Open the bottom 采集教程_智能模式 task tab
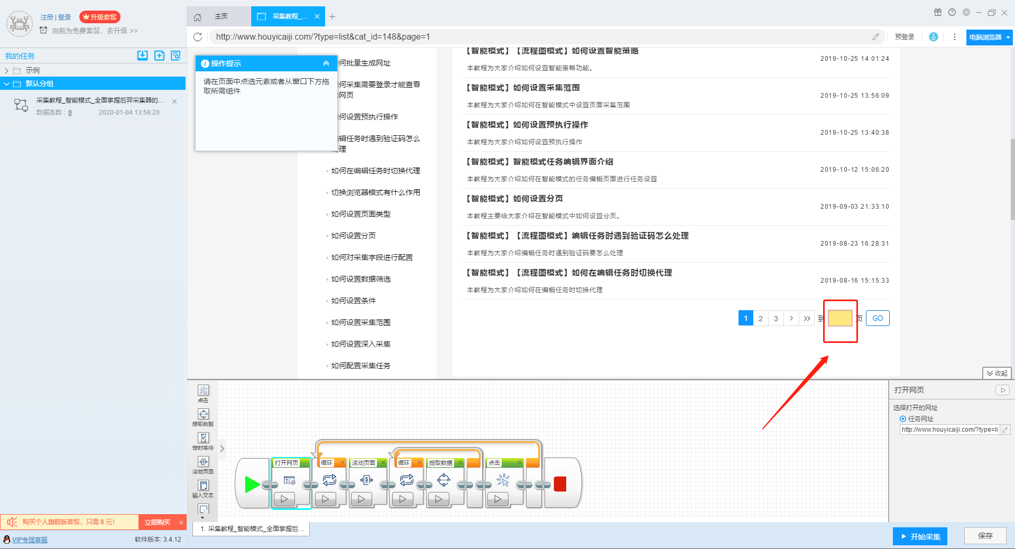This screenshot has height=549, width=1015. [251, 528]
